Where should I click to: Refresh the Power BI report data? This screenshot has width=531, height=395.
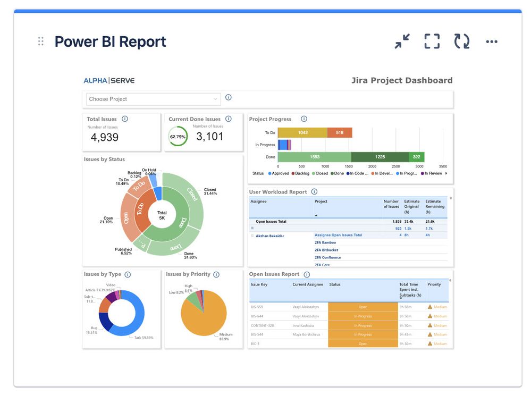[x=461, y=41]
